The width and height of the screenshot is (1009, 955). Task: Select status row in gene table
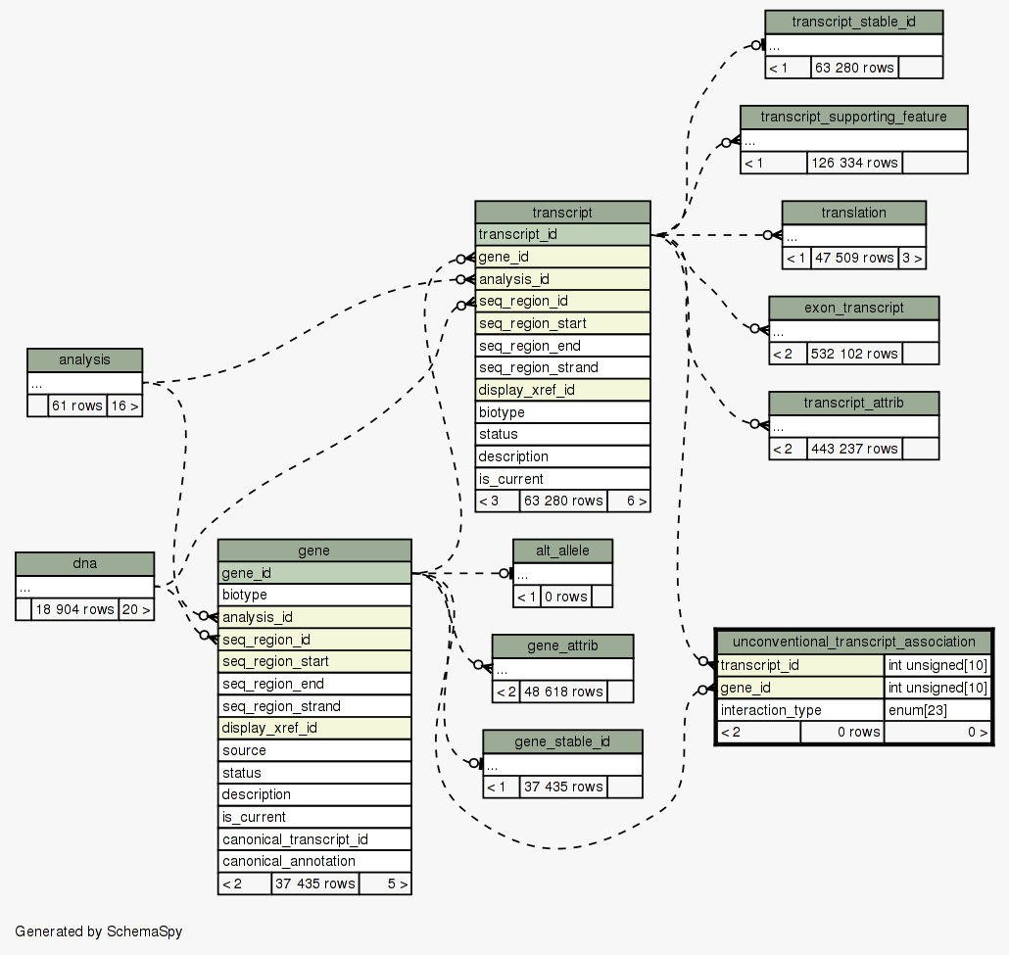point(314,773)
